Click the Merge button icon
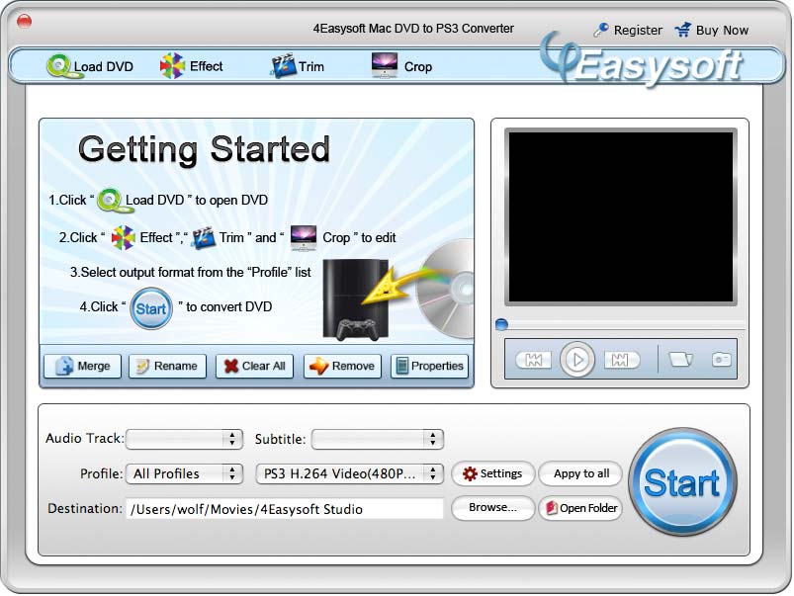 63,366
